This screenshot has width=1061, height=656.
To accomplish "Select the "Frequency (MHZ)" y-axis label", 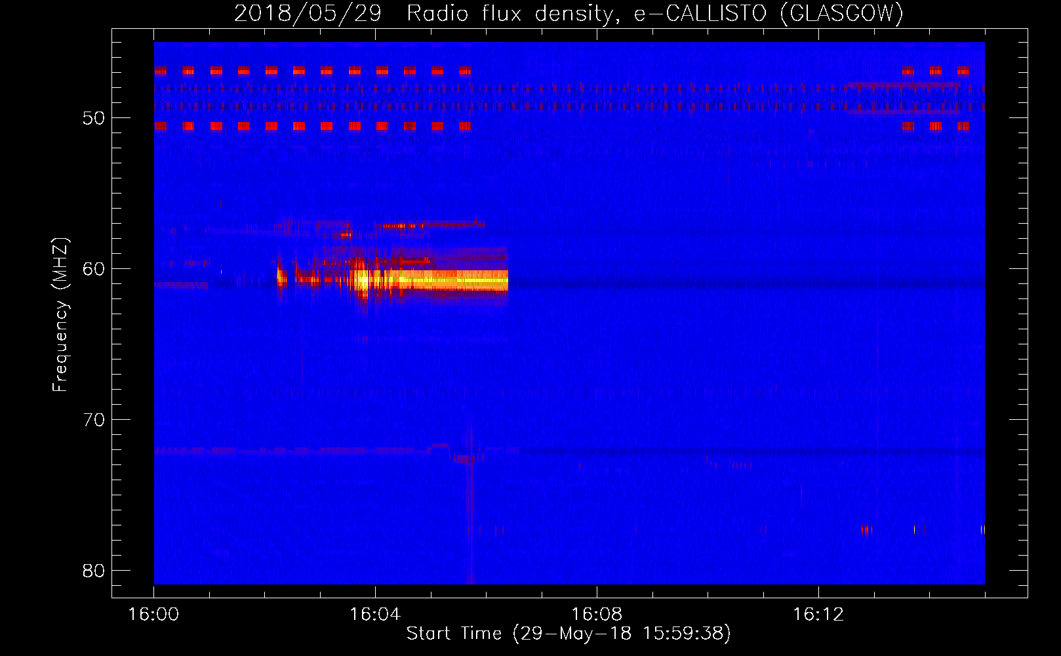I will (60, 315).
